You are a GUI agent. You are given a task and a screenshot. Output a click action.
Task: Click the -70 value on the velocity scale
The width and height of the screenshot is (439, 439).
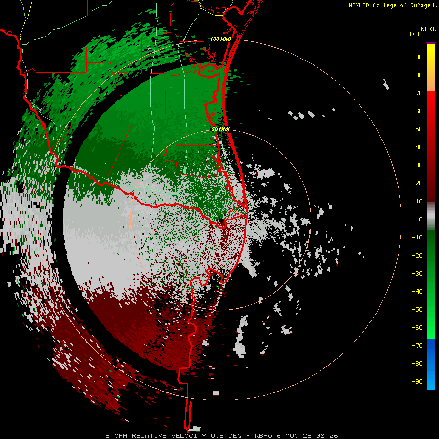coord(417,346)
